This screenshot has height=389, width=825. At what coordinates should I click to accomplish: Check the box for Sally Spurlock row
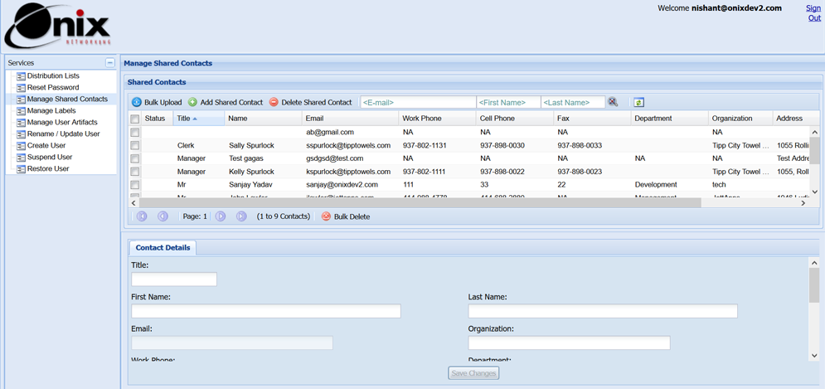pyautogui.click(x=134, y=145)
